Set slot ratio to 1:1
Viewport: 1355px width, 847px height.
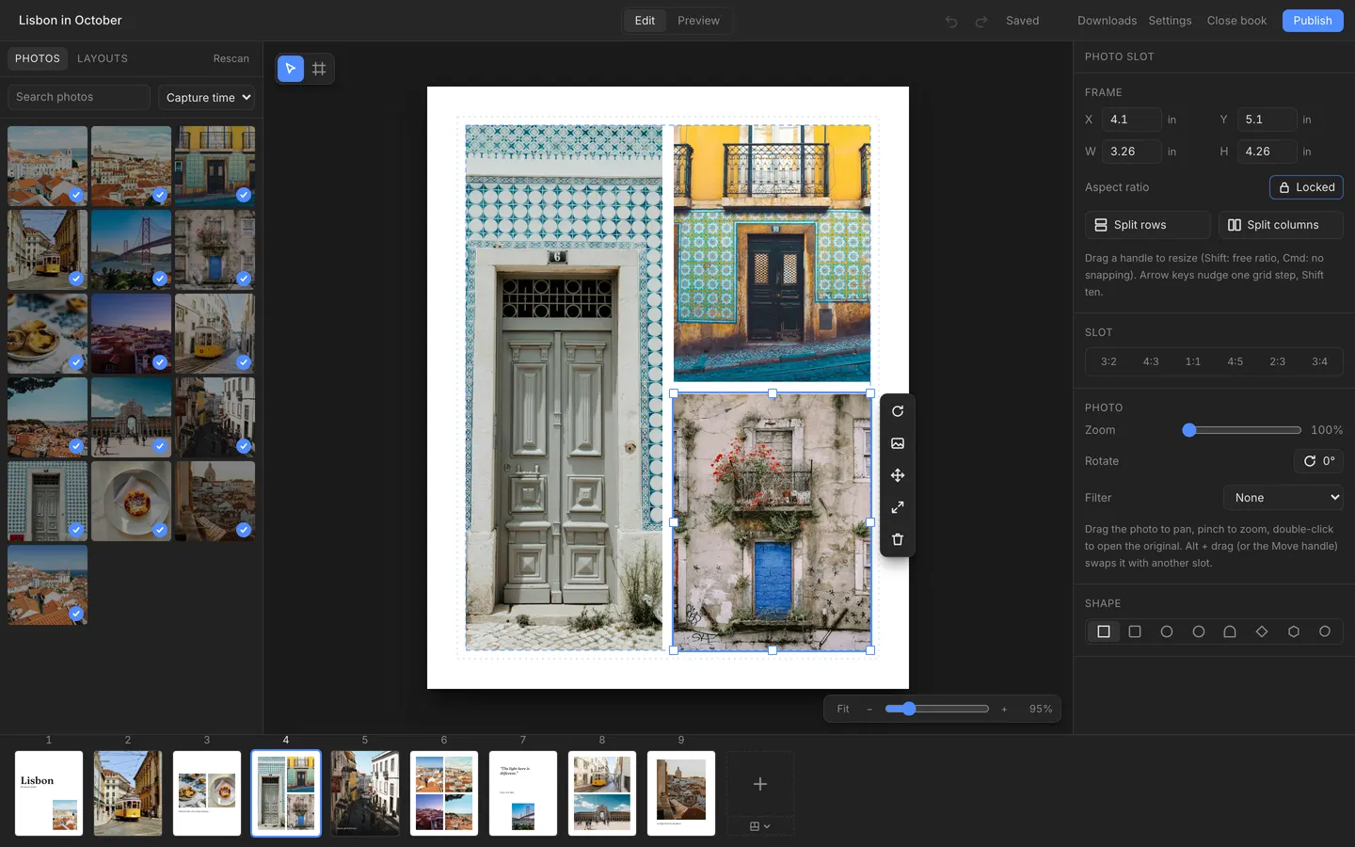(1193, 361)
